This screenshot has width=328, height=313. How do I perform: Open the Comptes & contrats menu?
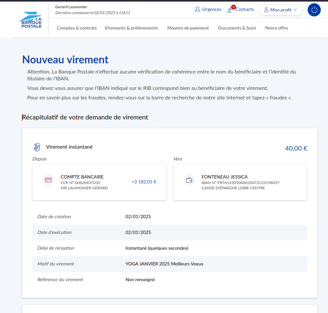[77, 28]
